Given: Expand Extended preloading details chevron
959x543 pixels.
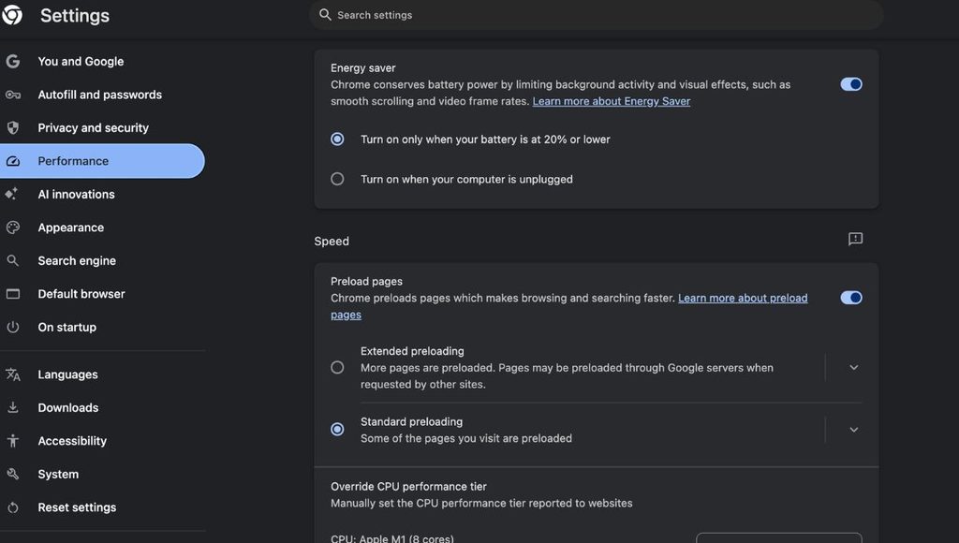Looking at the screenshot, I should 854,368.
